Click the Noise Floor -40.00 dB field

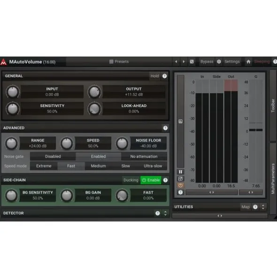(148, 143)
